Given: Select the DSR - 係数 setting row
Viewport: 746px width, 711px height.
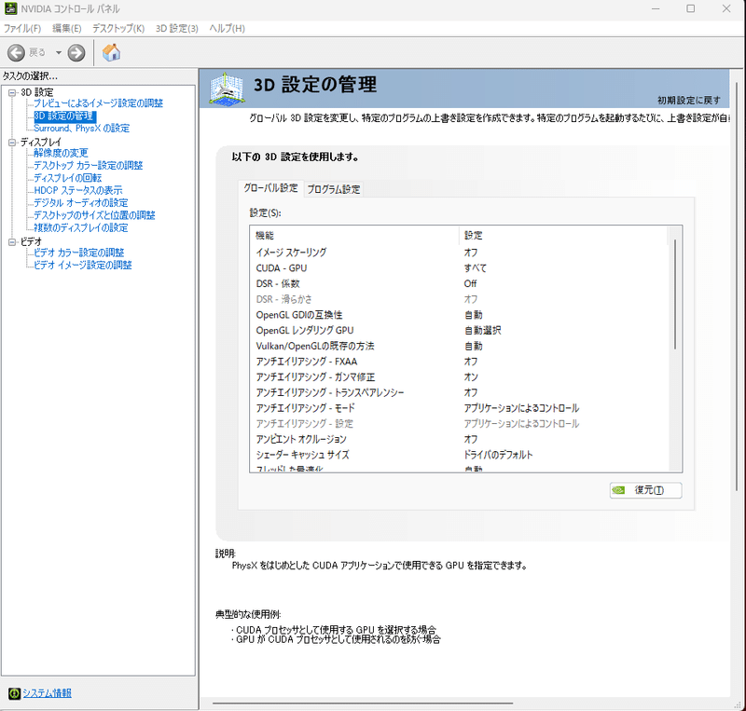Looking at the screenshot, I should tap(459, 284).
